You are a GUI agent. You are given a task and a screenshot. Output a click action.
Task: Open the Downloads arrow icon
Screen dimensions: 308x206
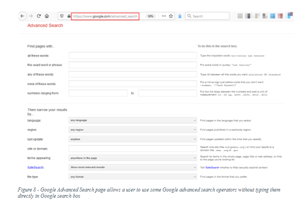pyautogui.click(x=180, y=16)
